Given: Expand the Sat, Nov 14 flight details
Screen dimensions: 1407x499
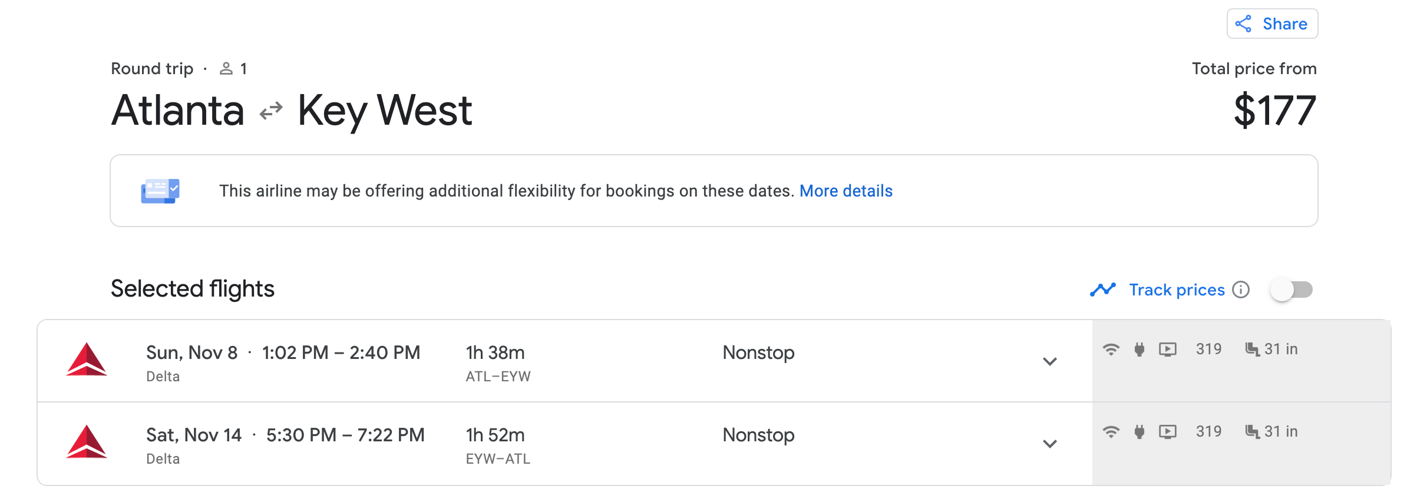Looking at the screenshot, I should [x=1049, y=444].
